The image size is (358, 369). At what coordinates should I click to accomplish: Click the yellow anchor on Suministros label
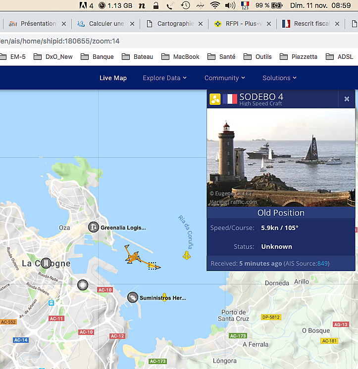coord(164,297)
